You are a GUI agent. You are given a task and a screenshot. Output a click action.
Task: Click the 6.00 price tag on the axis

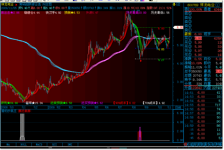(179, 27)
